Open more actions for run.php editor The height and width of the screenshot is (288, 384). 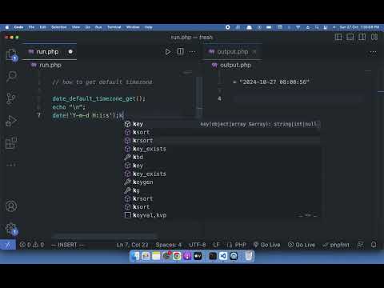(192, 52)
